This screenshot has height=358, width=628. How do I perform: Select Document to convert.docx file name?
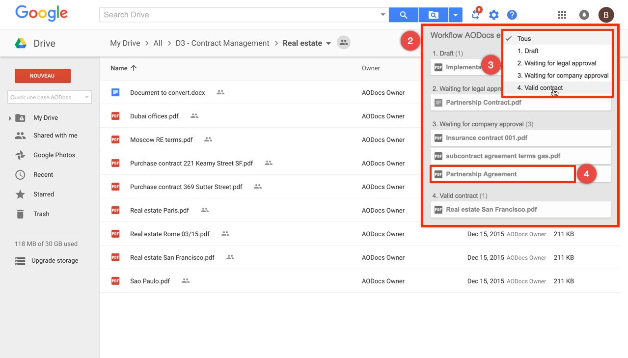(x=167, y=92)
